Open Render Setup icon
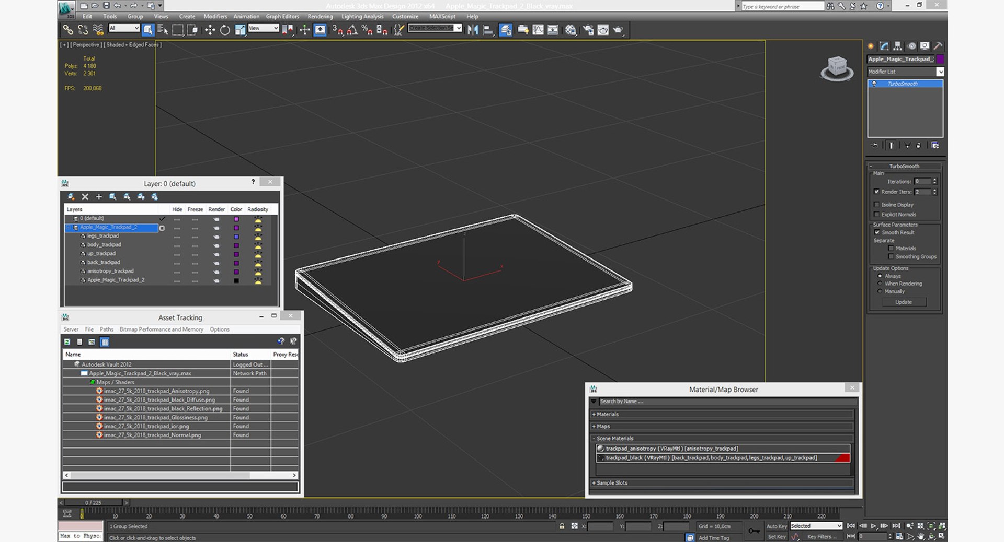This screenshot has width=1004, height=542. coord(588,30)
